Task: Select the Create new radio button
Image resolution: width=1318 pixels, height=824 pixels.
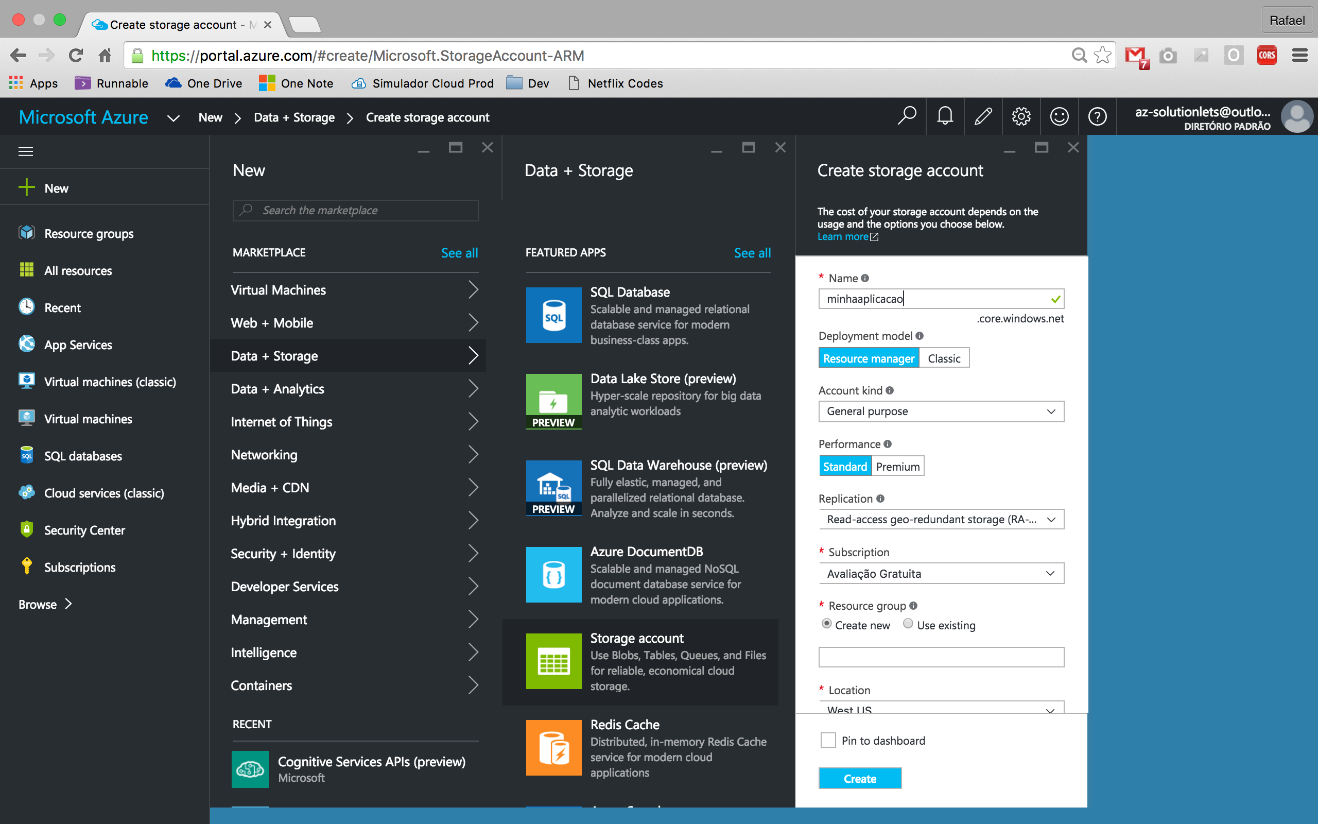Action: click(x=826, y=624)
